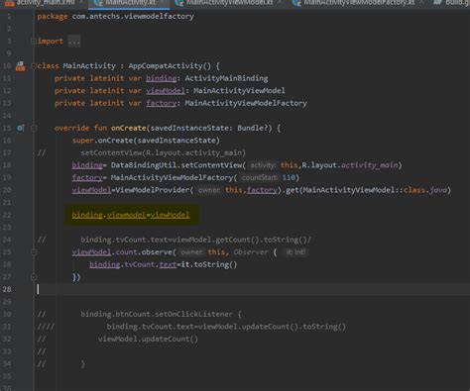The image size is (470, 391).
Task: Click the 'activity:' parameter hint
Action: click(x=263, y=165)
